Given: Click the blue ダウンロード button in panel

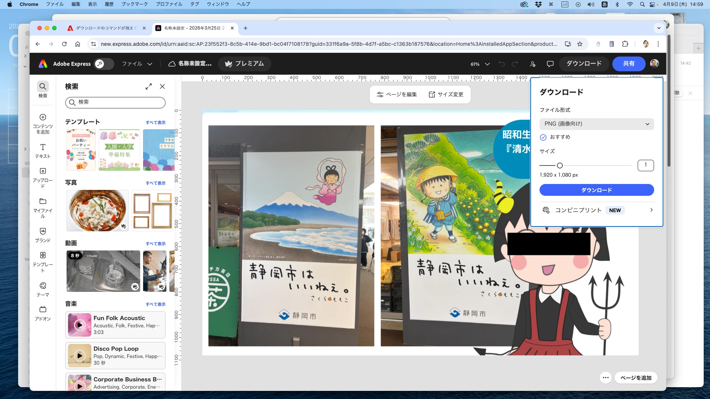Looking at the screenshot, I should click(596, 190).
